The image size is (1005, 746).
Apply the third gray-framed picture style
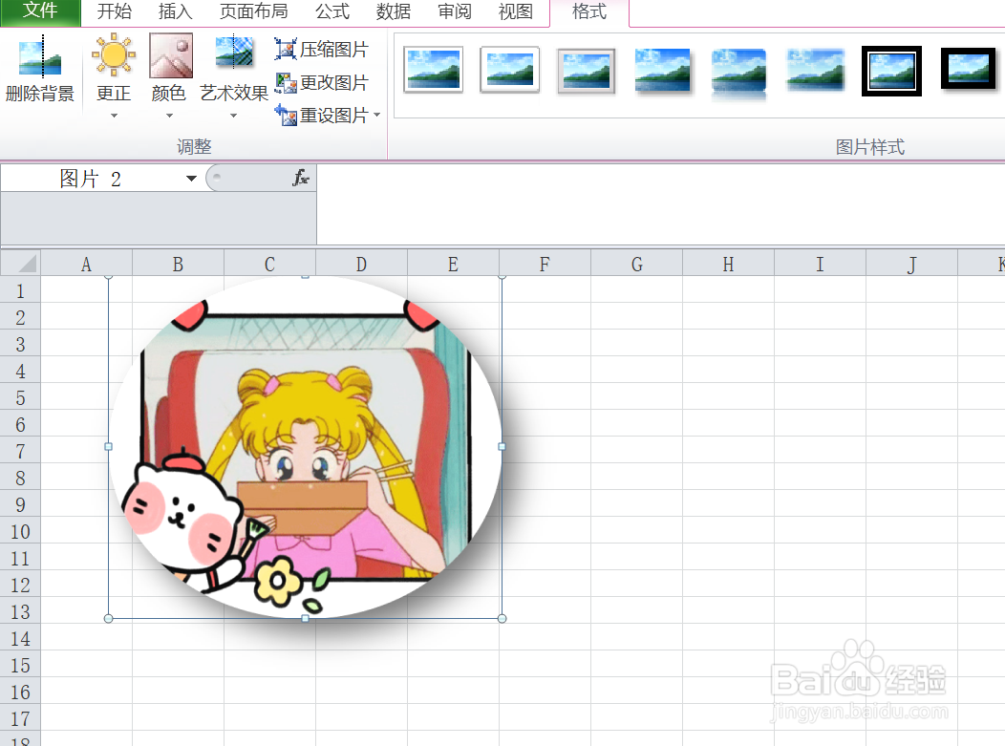pyautogui.click(x=586, y=71)
